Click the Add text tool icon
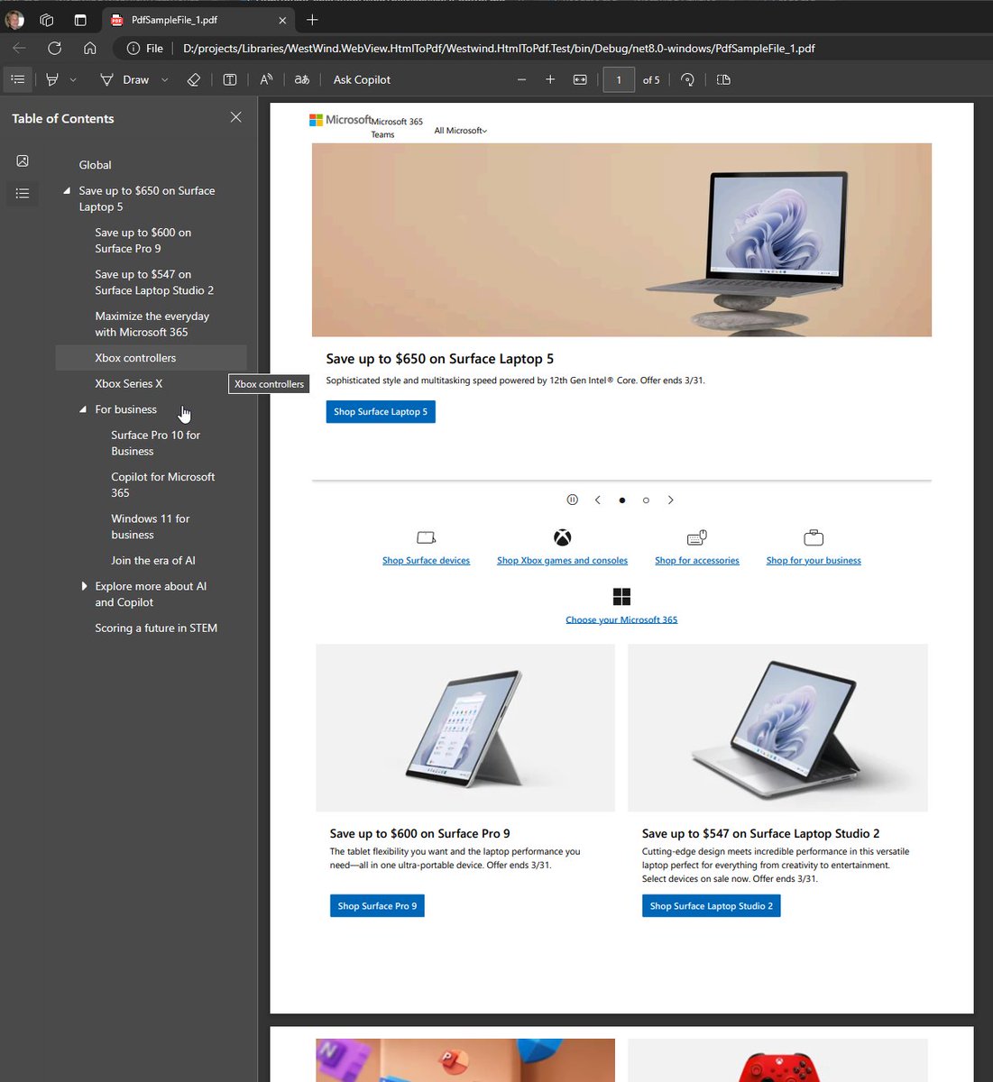Image resolution: width=993 pixels, height=1082 pixels. (230, 79)
